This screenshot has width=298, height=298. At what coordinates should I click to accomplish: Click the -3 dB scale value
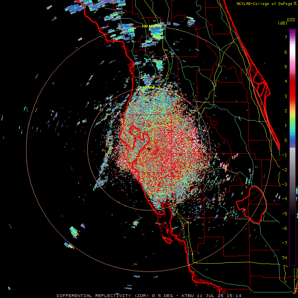[284, 184]
